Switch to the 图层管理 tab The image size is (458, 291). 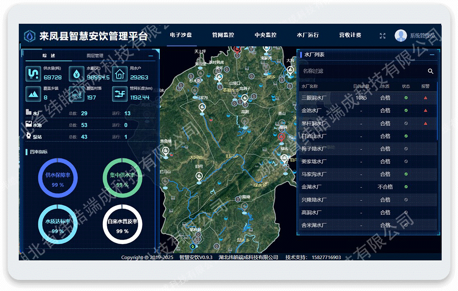coord(95,56)
